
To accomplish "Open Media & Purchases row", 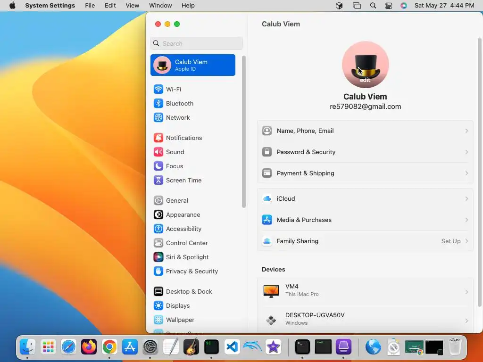I will pos(366,220).
